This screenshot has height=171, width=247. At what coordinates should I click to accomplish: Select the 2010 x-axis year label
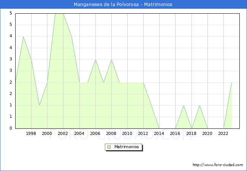tap(127, 133)
